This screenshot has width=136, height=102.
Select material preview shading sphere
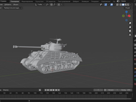[x=126, y=5]
